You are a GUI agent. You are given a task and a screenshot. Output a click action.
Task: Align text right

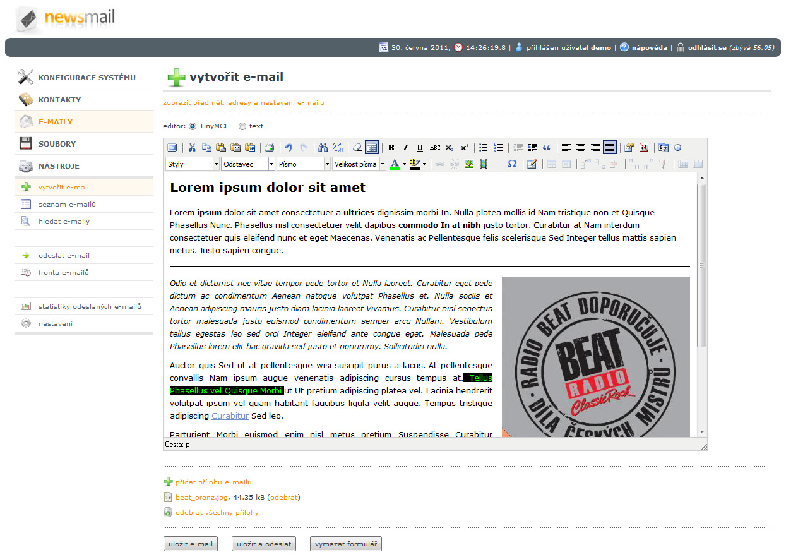tap(595, 148)
